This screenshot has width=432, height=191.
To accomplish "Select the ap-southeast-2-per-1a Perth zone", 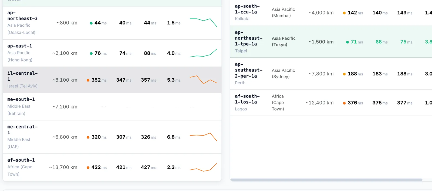I will (x=249, y=74).
